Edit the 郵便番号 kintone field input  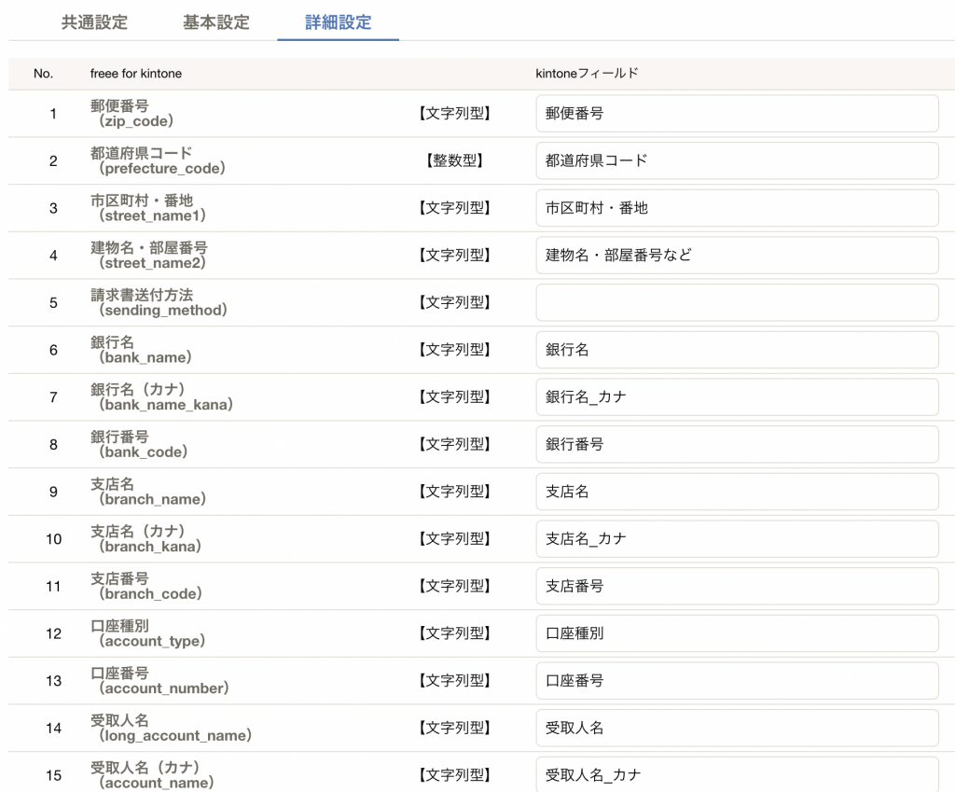(737, 113)
